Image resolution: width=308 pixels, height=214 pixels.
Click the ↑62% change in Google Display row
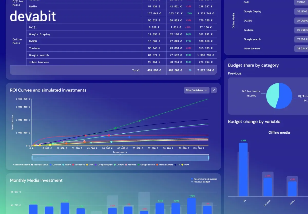pos(189,34)
